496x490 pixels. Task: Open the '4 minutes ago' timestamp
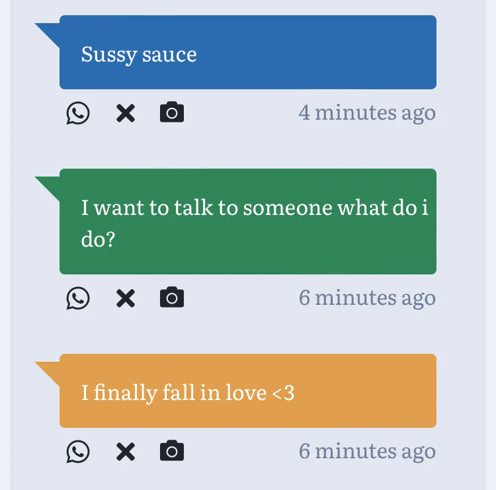click(x=367, y=112)
